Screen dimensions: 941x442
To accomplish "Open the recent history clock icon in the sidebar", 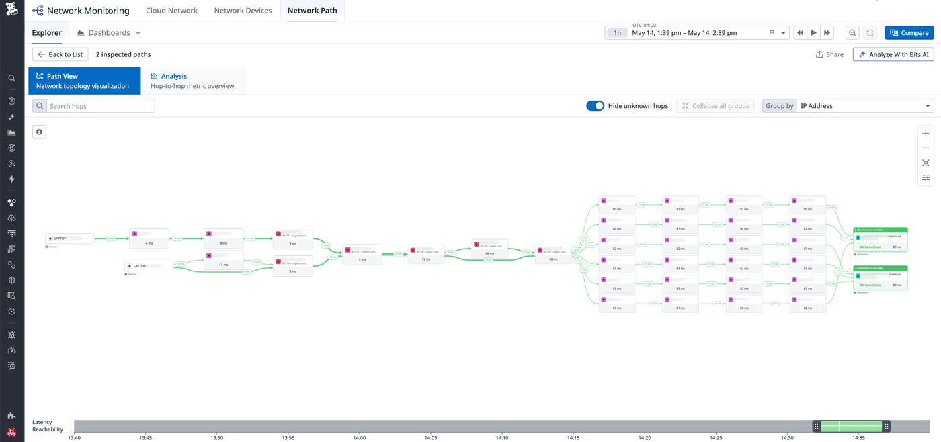I will pyautogui.click(x=11, y=101).
